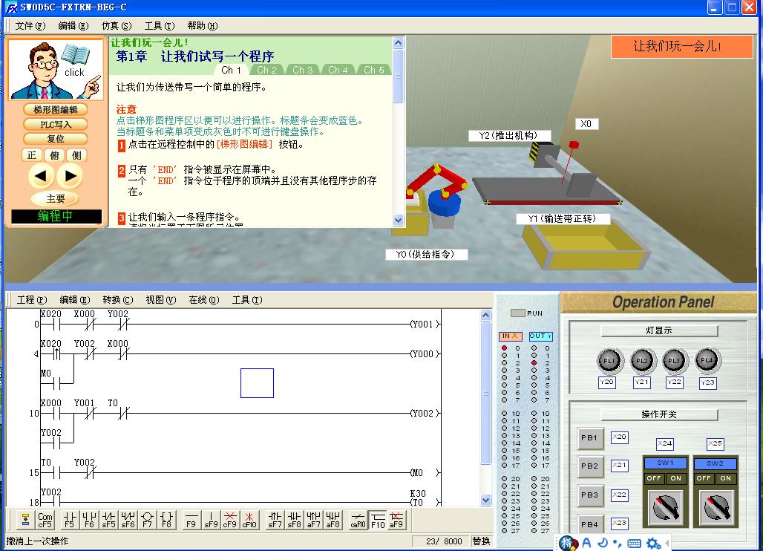
Task: Click the cF9 delete horizontal line icon
Action: point(231,519)
